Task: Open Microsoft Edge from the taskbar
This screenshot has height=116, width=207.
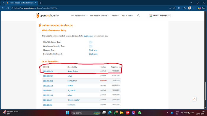Action: [110, 113]
